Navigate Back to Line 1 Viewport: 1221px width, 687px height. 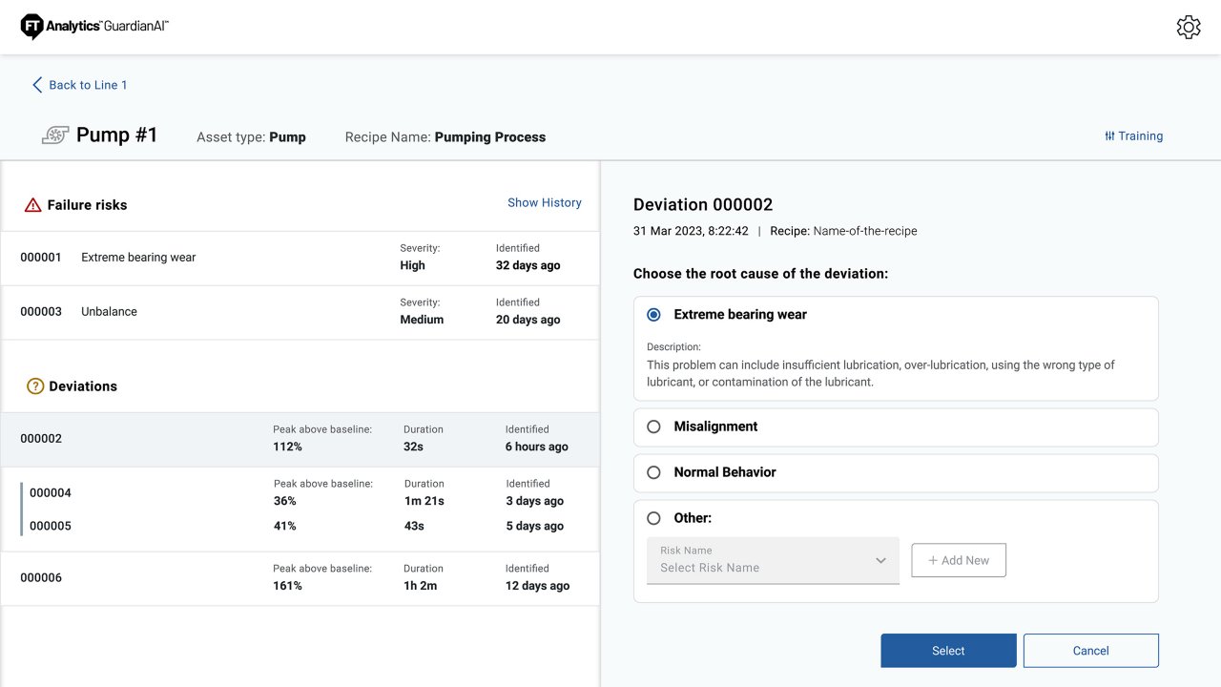(x=87, y=85)
